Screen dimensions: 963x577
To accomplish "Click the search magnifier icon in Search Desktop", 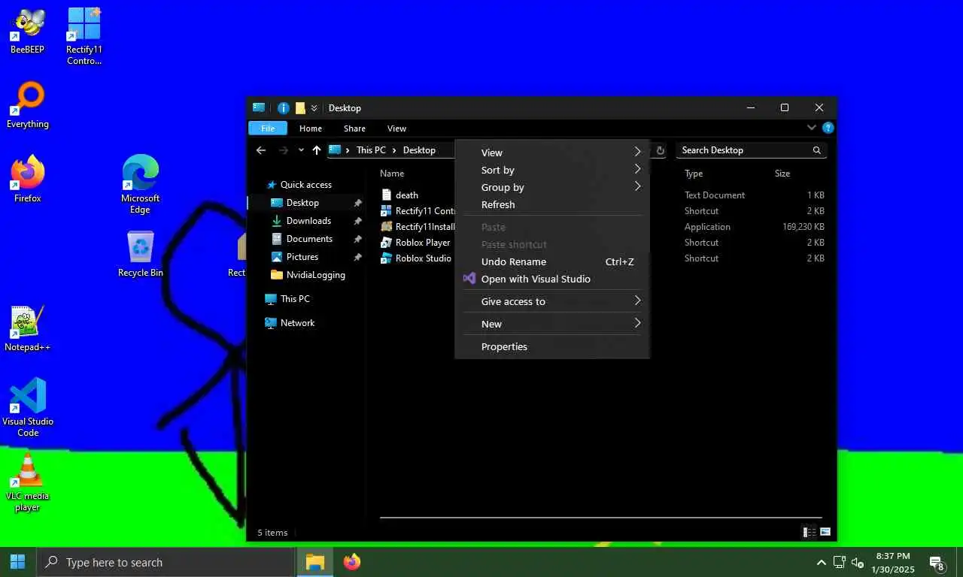I will pyautogui.click(x=817, y=150).
